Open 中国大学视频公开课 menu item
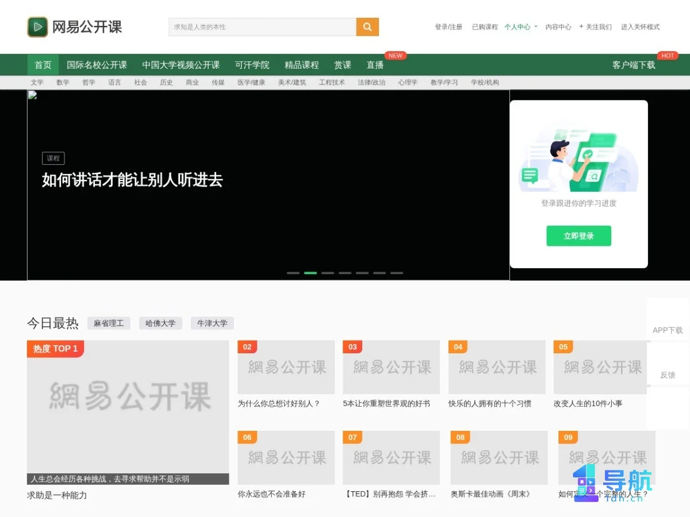 tap(181, 65)
